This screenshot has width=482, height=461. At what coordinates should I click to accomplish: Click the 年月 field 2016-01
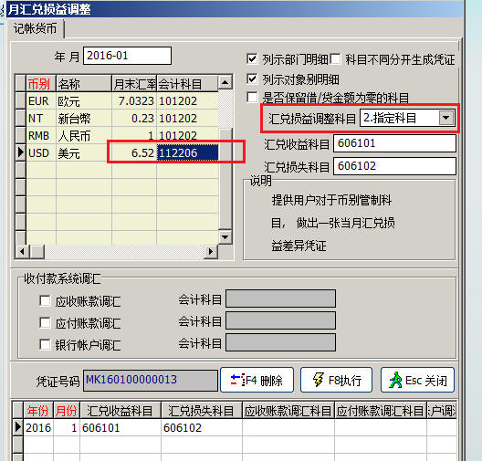127,56
